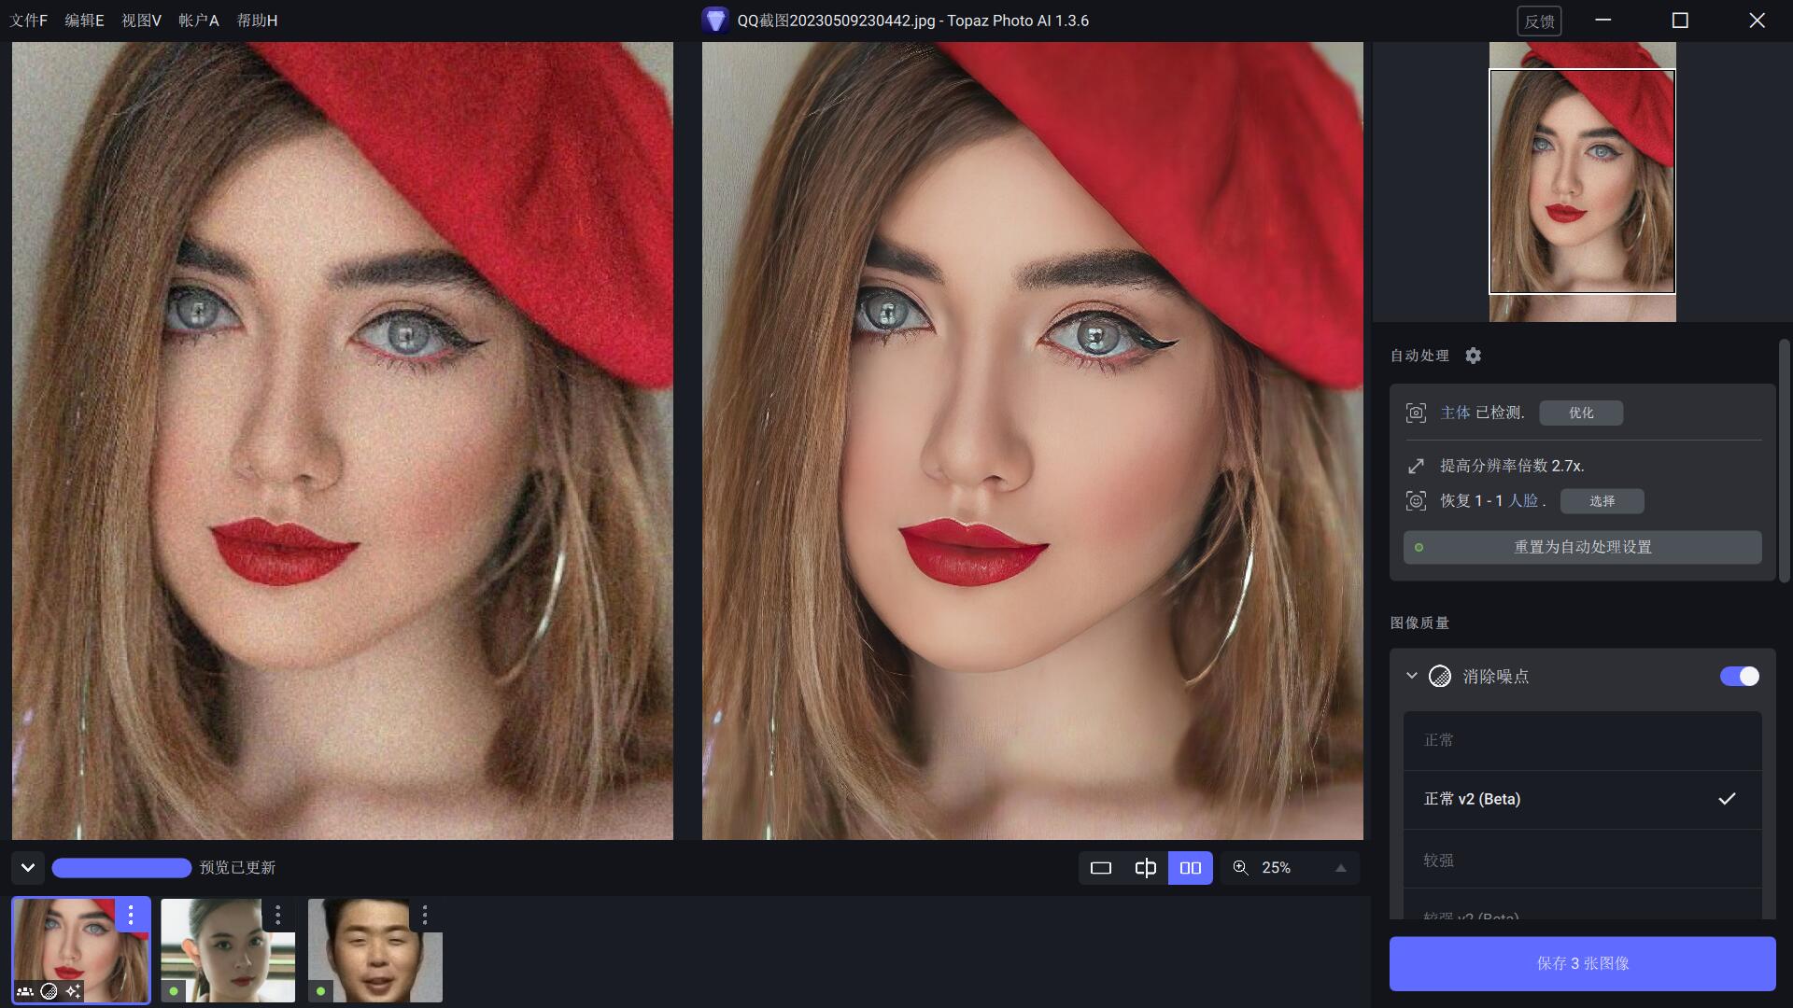Collapse the filmstrip with chevron button

[28, 868]
